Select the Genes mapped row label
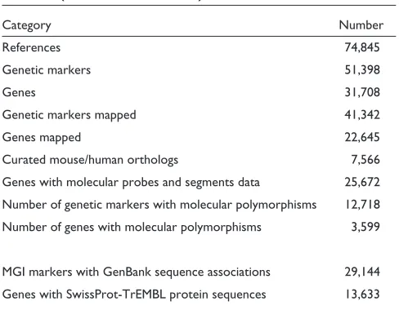 click(x=42, y=138)
